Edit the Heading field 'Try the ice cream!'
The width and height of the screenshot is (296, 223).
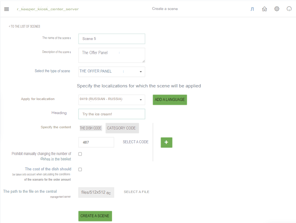tap(112, 114)
